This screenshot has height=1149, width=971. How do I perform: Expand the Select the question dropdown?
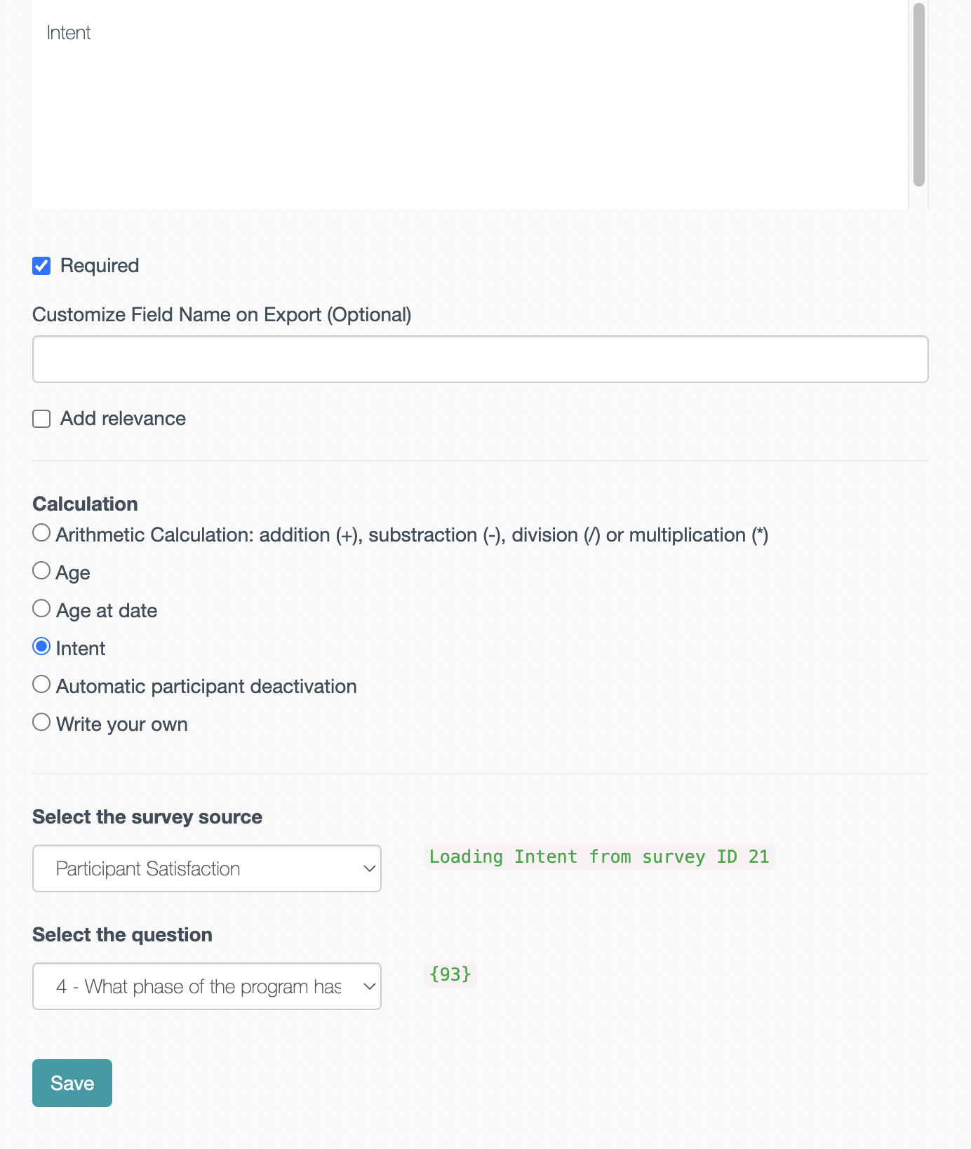206,986
